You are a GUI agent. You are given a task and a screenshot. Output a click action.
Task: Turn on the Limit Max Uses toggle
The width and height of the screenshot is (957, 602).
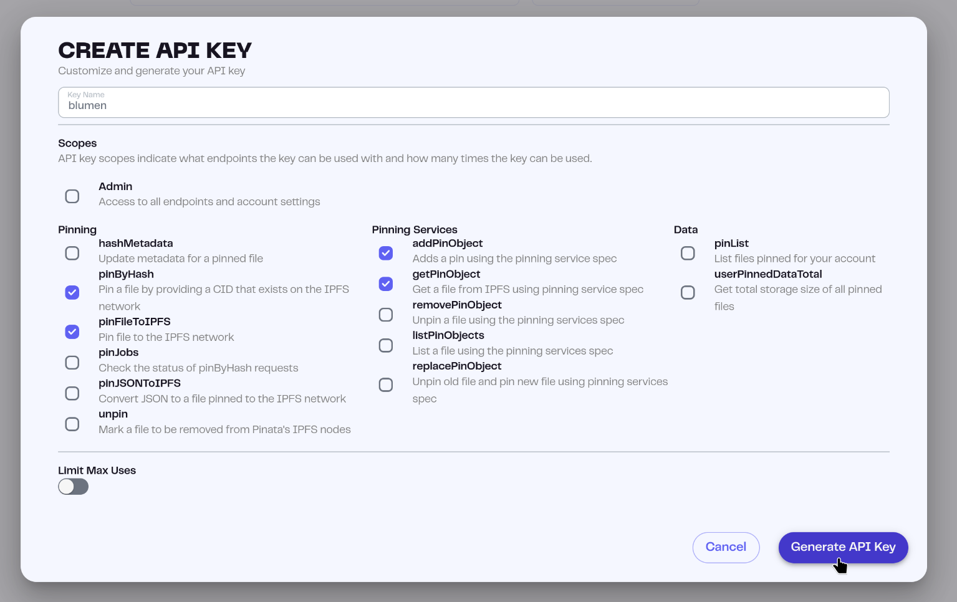click(x=74, y=487)
